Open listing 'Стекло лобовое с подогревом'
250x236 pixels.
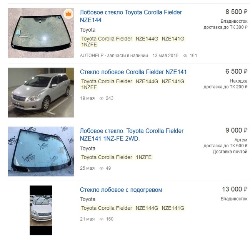pos(121,190)
